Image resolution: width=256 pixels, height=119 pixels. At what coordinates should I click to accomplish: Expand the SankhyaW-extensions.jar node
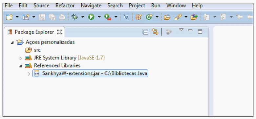(x=29, y=74)
